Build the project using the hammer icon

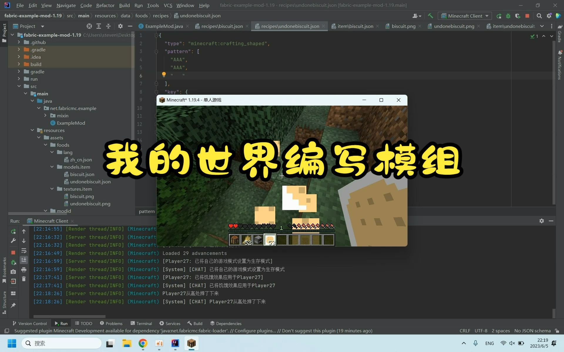pyautogui.click(x=430, y=16)
